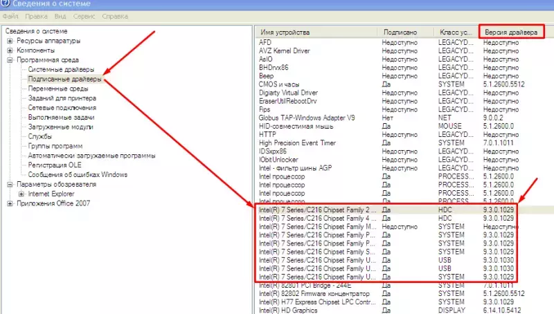
Task: Collapse the Программная среда node
Action: point(10,60)
